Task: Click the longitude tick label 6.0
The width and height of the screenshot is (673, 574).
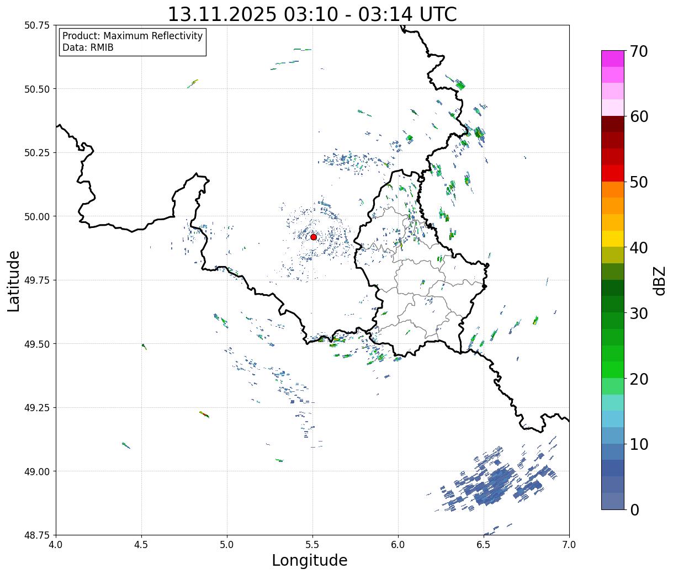Action: 398,544
